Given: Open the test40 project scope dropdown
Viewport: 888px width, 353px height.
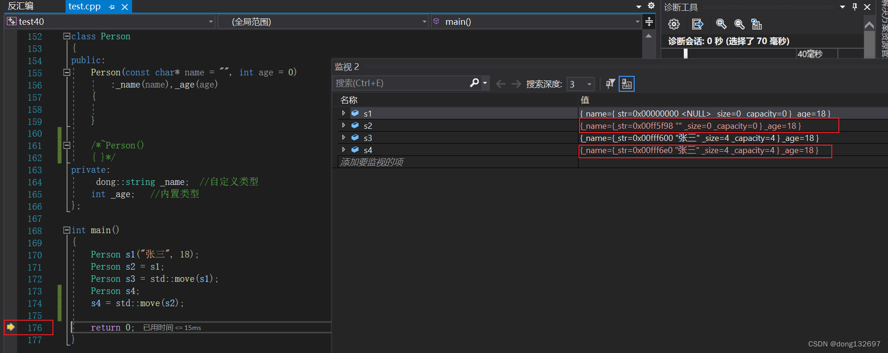Looking at the screenshot, I should (211, 22).
